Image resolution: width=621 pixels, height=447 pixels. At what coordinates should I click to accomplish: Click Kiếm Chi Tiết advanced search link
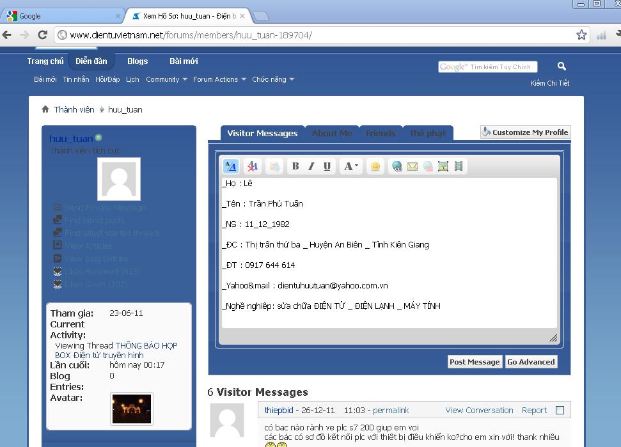point(550,82)
